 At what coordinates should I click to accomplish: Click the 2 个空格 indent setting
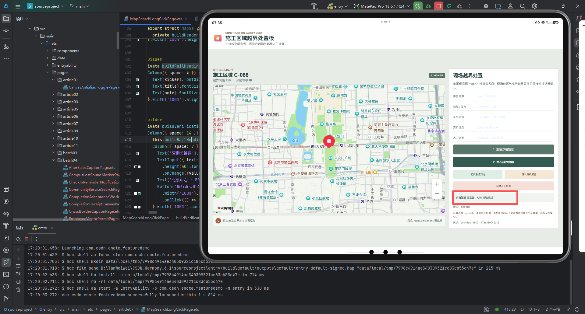[552, 309]
